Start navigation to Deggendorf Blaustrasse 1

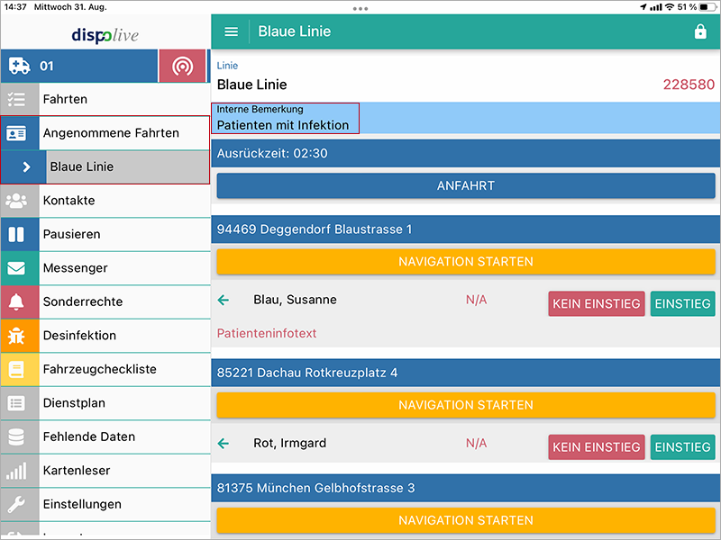coord(465,262)
